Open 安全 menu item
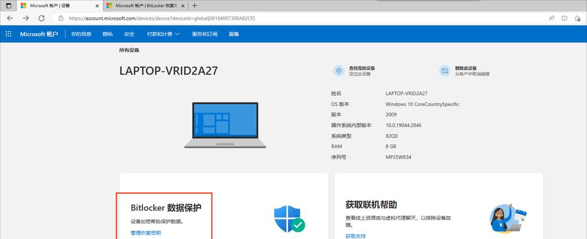This screenshot has height=239, width=587. [x=129, y=34]
